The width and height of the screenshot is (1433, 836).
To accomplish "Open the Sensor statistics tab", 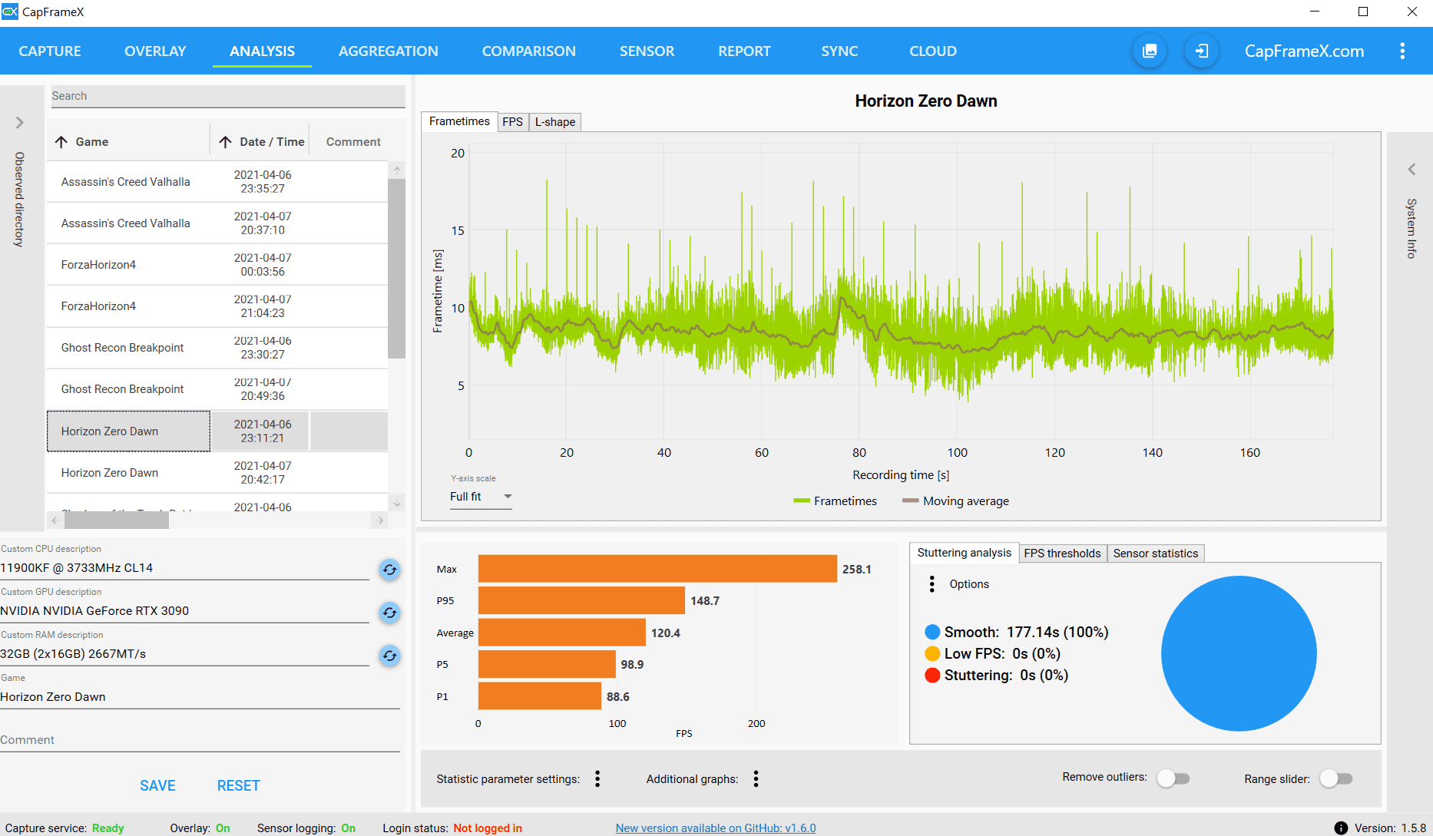I will click(1156, 553).
